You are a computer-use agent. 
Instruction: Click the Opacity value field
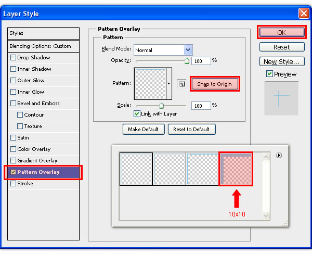click(201, 61)
